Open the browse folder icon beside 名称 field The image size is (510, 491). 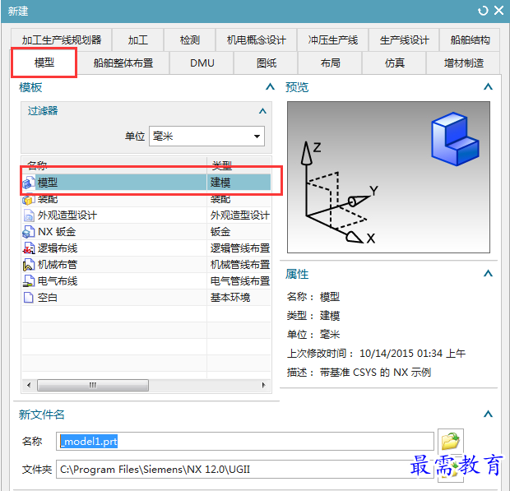(x=451, y=441)
